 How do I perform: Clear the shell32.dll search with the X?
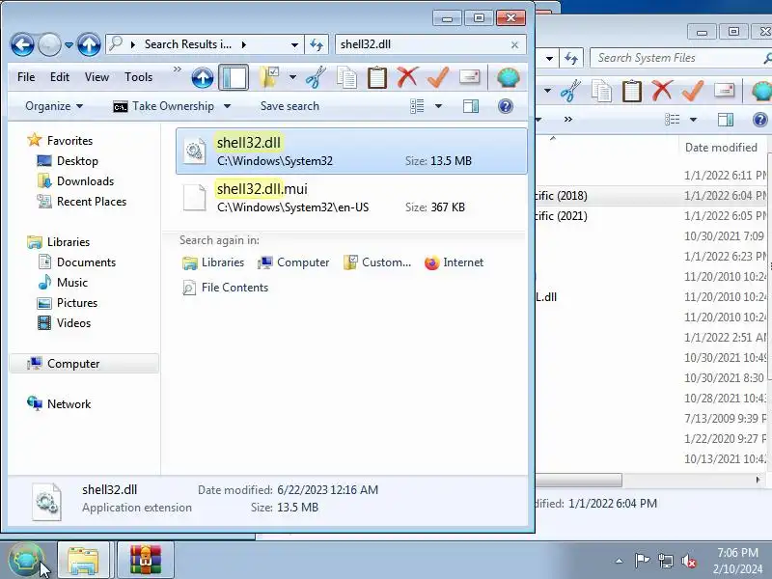click(x=514, y=44)
